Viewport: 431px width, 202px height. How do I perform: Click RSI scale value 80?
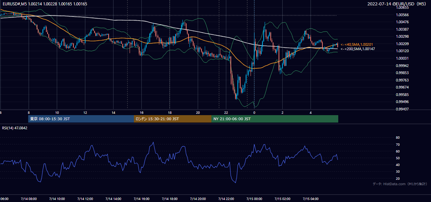[398, 138]
